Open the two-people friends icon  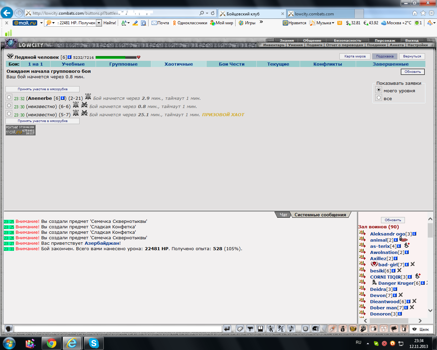pos(373,329)
